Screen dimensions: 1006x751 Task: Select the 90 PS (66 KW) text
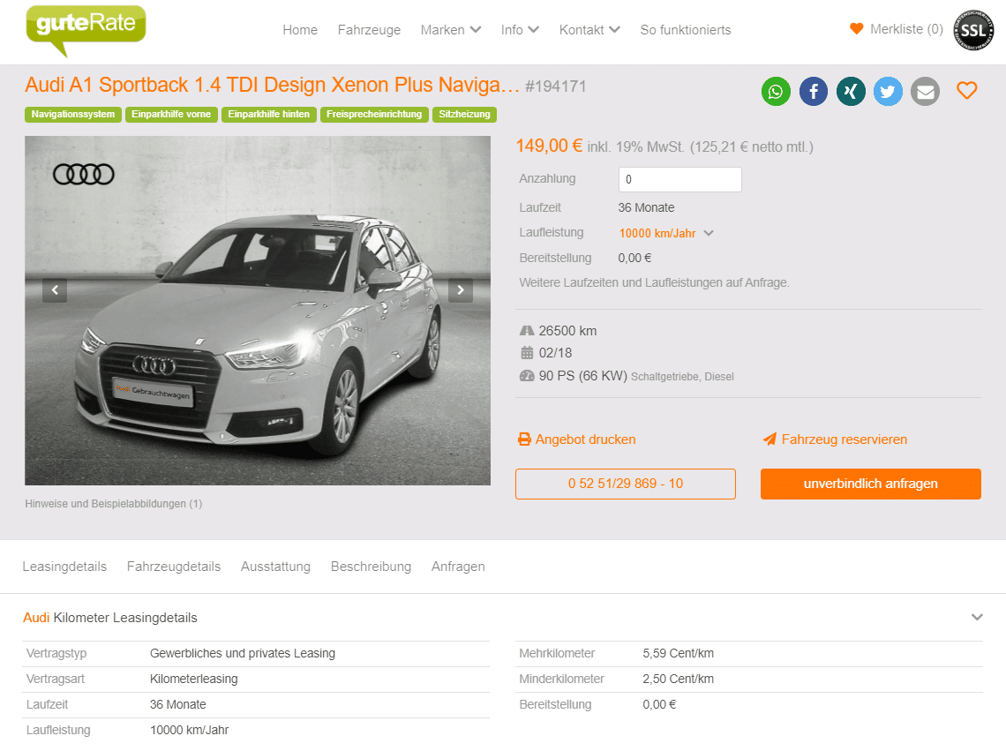tap(583, 376)
